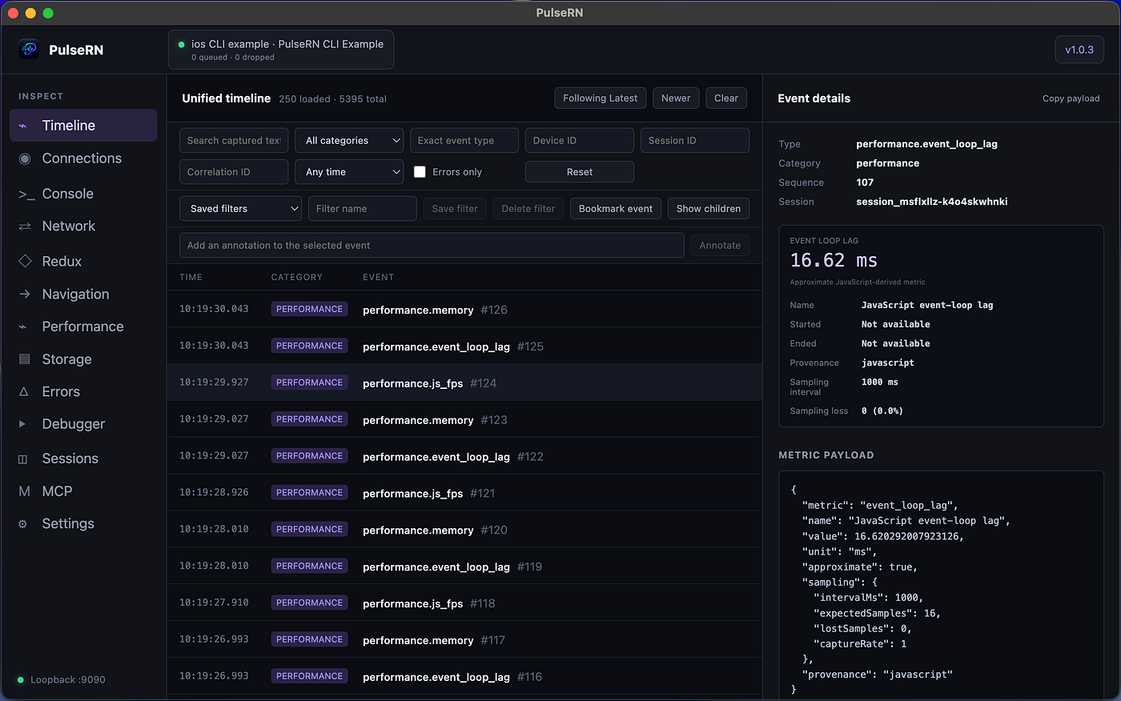Focus the Filter name field
Image resolution: width=1121 pixels, height=701 pixels.
point(363,209)
